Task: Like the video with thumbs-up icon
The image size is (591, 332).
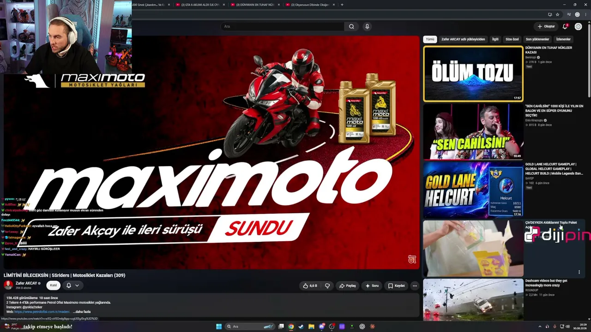Action: pos(310,286)
